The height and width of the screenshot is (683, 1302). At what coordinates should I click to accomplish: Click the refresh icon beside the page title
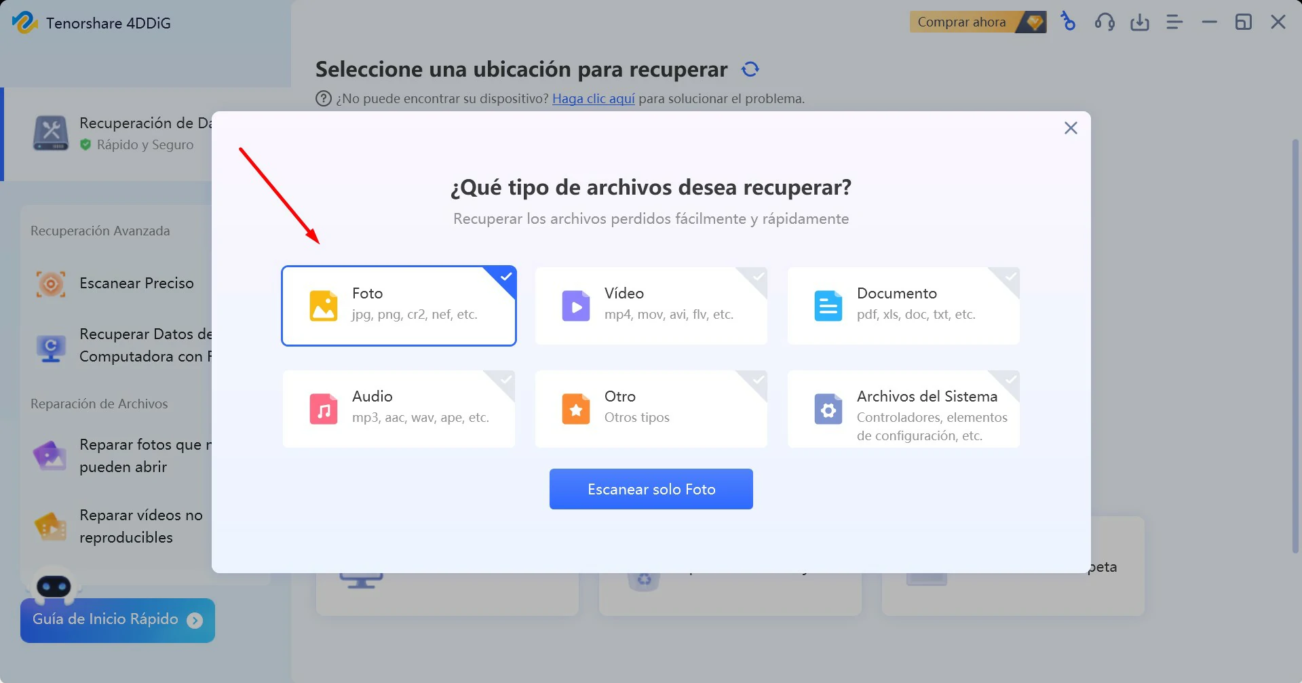click(750, 69)
